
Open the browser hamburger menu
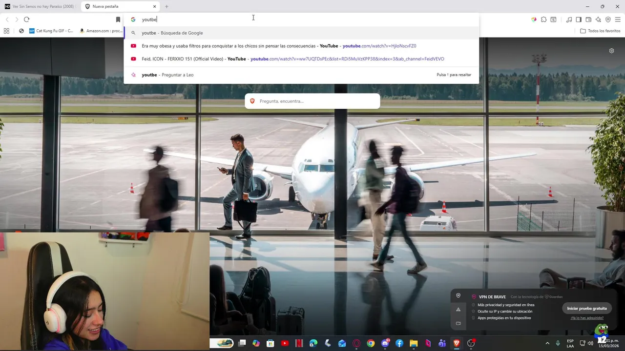pos(618,19)
